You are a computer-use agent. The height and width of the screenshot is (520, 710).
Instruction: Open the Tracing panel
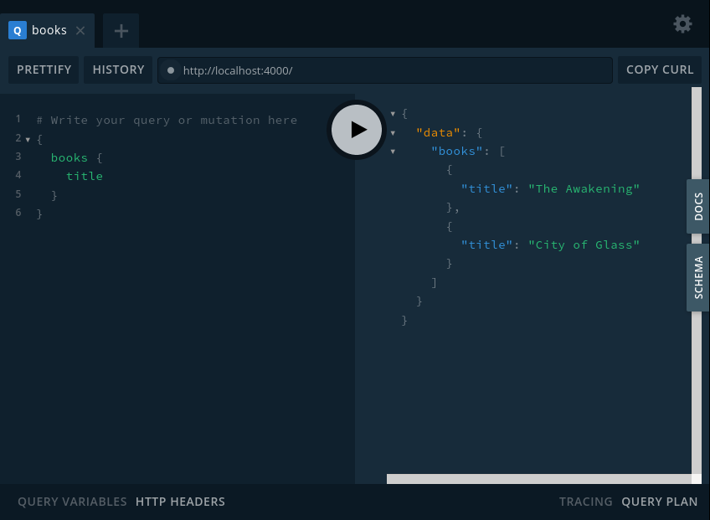click(x=585, y=502)
